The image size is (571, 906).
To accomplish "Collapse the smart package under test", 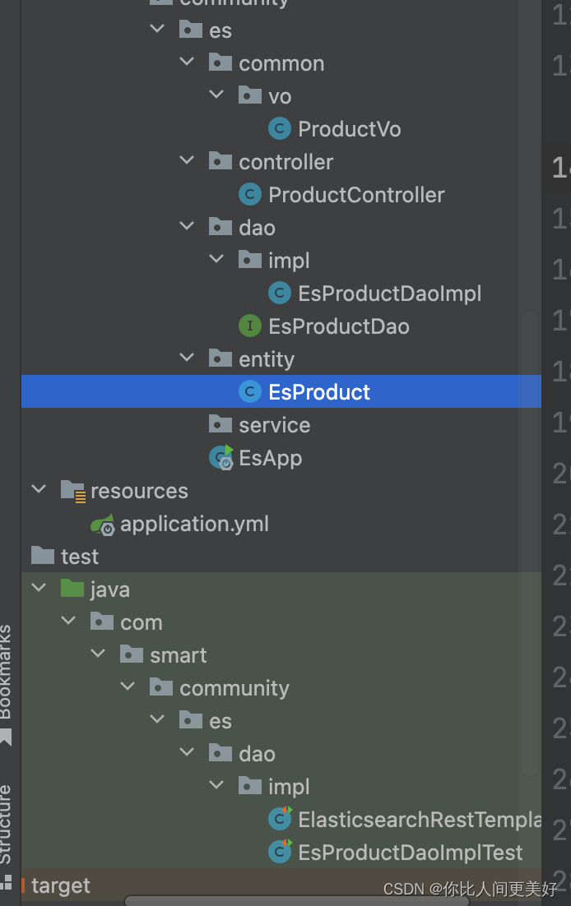I will [x=99, y=654].
